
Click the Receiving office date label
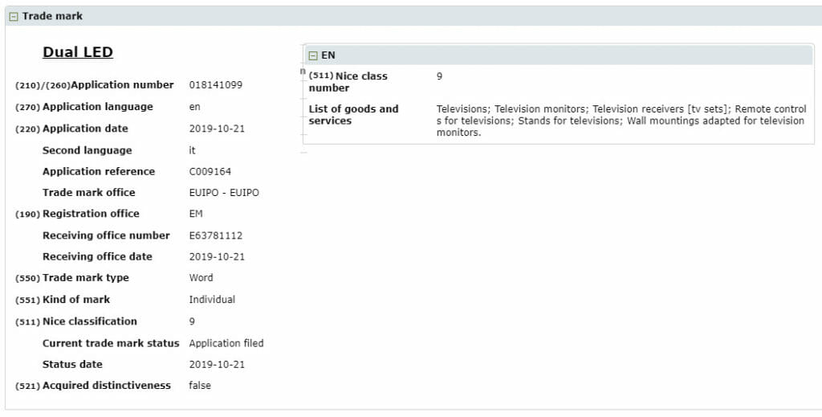97,256
